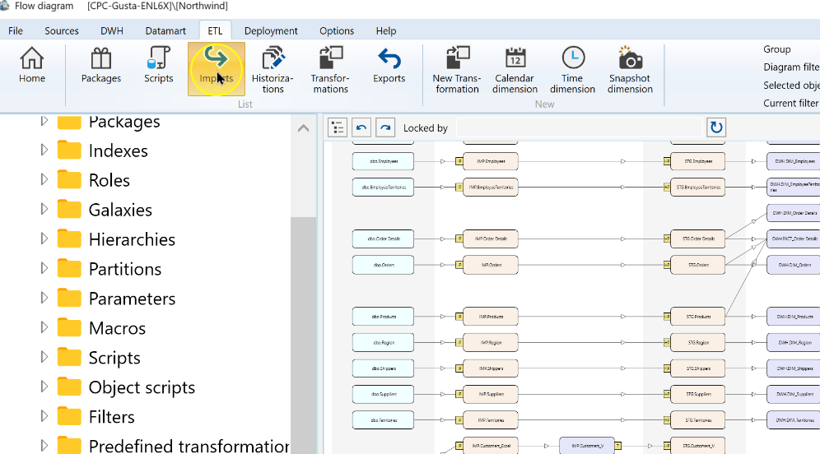Screen dimensions: 820x454
Task: Select the STG.EmployeeTerritories node
Action: [x=697, y=187]
